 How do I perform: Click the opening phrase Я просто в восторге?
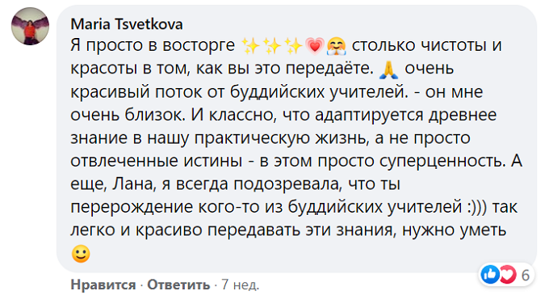(153, 45)
